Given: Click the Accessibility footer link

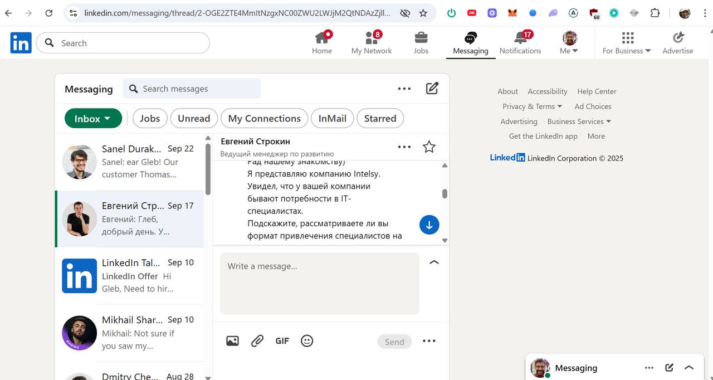Looking at the screenshot, I should (548, 91).
